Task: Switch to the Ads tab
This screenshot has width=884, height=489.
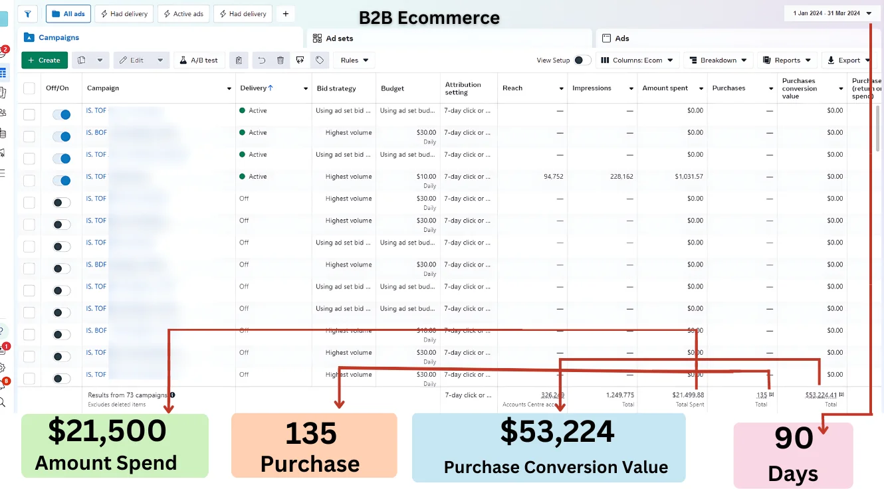Action: (615, 39)
